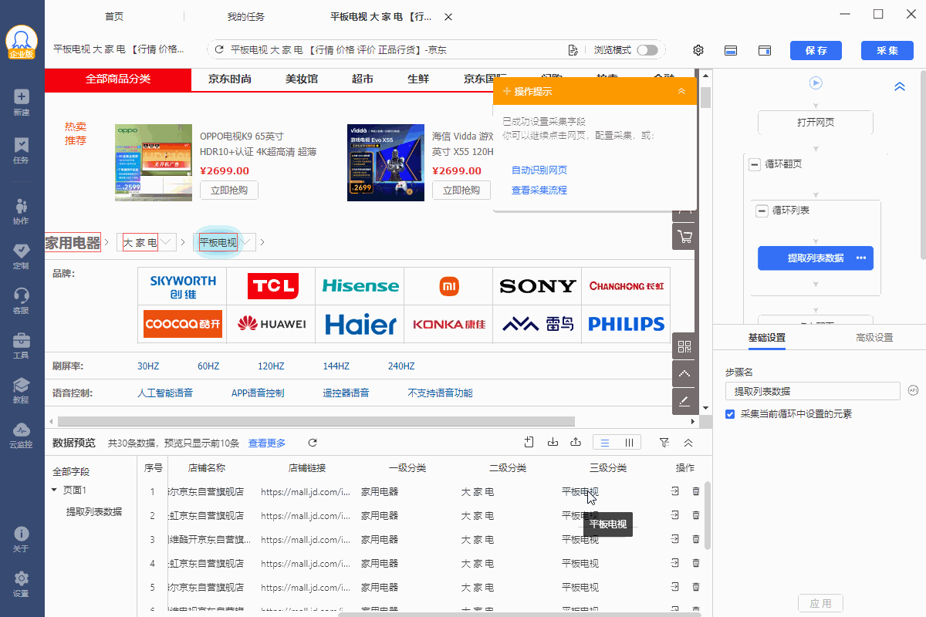Collapse the 循环翻页 loop node
926x617 pixels.
click(x=755, y=164)
